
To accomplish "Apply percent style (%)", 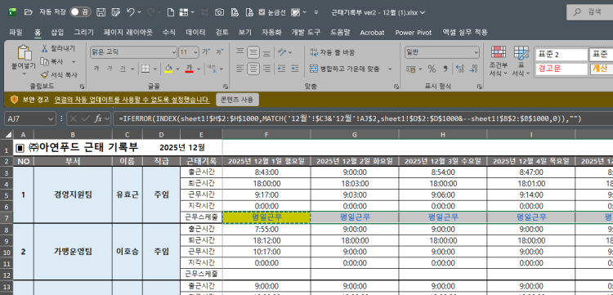I will click(432, 69).
